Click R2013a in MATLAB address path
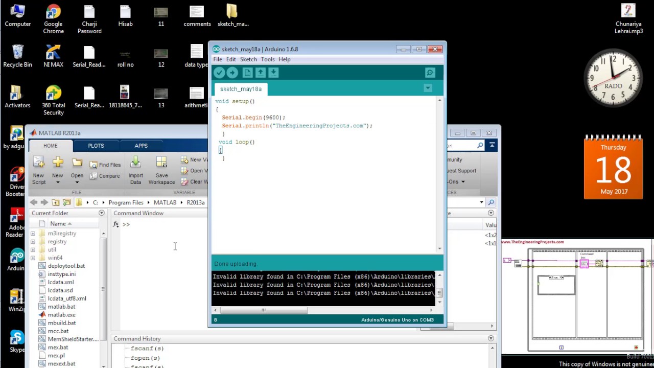 (196, 202)
